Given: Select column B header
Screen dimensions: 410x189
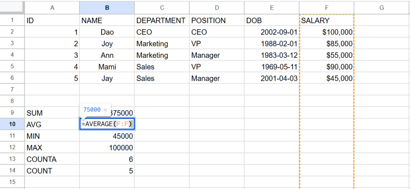Looking at the screenshot, I should tap(107, 7).
